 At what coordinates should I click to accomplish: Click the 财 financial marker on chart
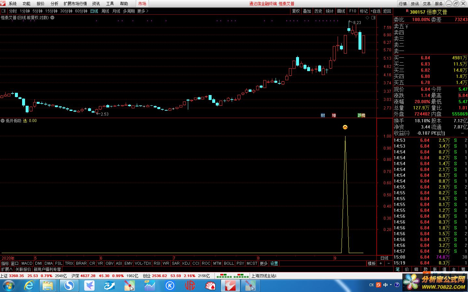[323, 115]
